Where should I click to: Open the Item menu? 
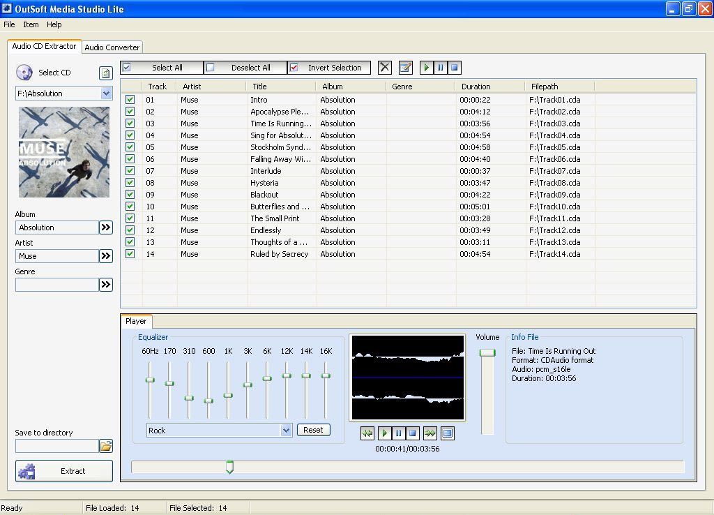click(30, 24)
